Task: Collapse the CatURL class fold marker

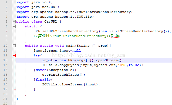Action: point(14,21)
